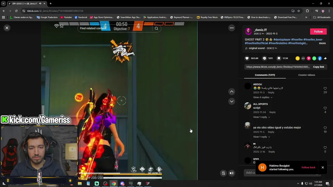
Task: Click Follow back in the notification
Action: (x=308, y=168)
